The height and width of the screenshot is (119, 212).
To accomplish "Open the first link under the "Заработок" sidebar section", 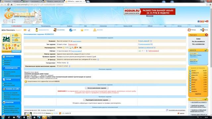I will 8,60.
